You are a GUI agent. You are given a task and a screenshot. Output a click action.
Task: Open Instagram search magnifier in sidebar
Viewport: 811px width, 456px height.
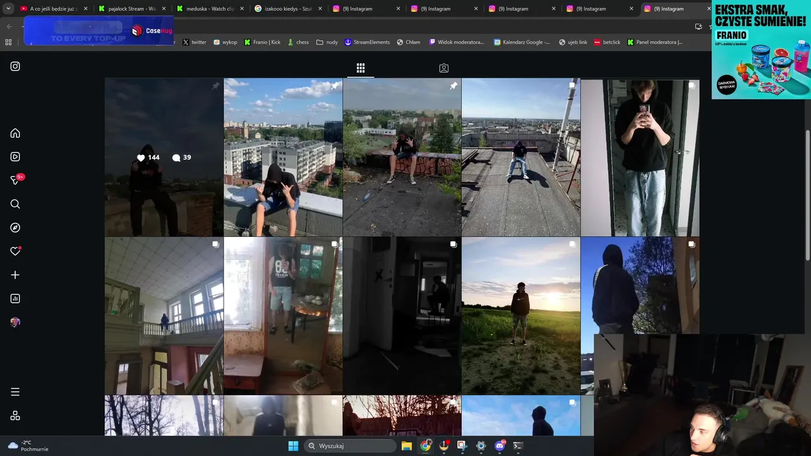tap(15, 204)
